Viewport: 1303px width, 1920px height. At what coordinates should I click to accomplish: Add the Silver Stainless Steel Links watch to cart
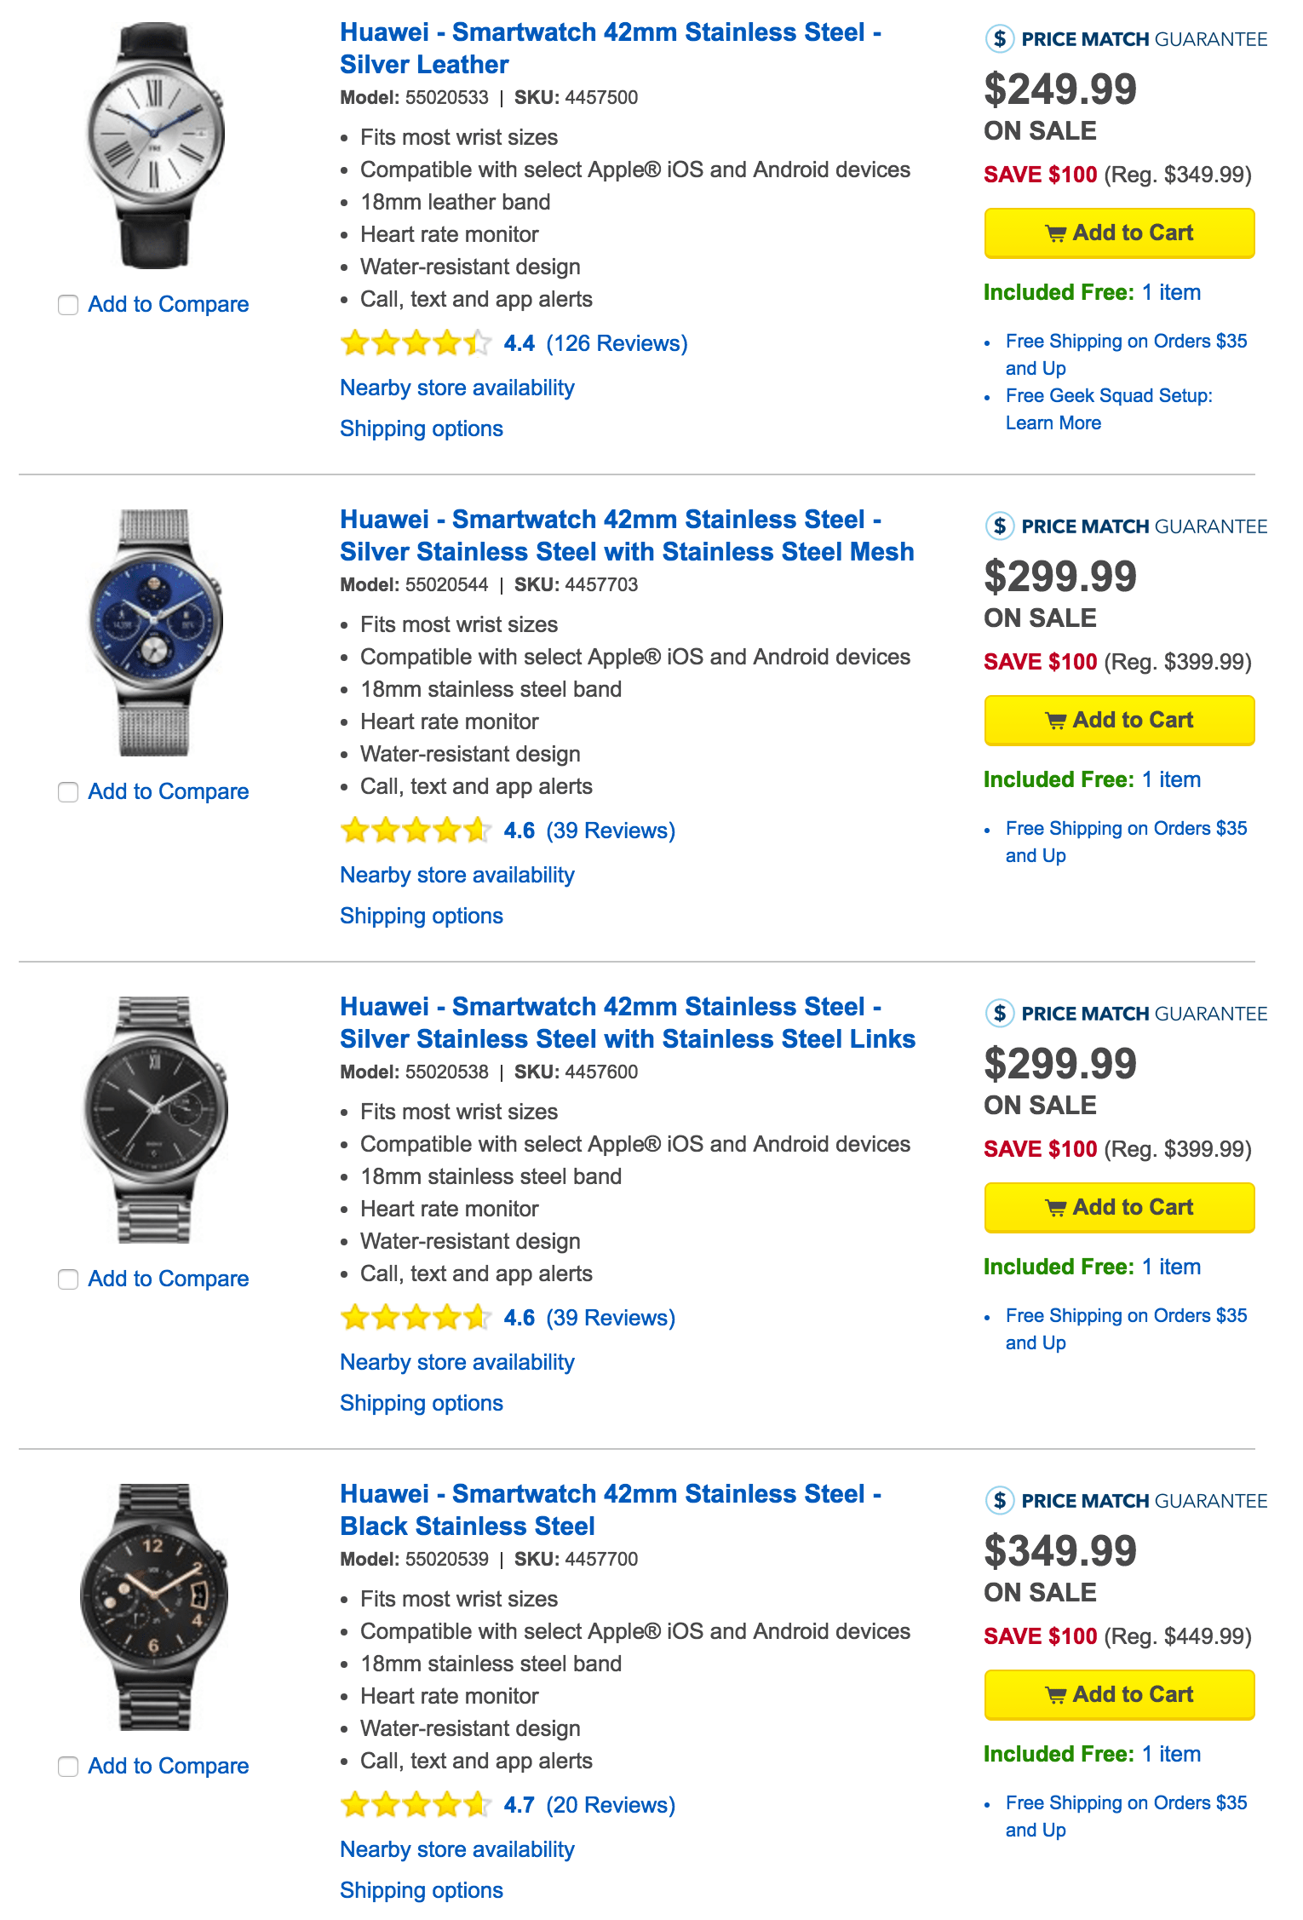pos(1118,1207)
